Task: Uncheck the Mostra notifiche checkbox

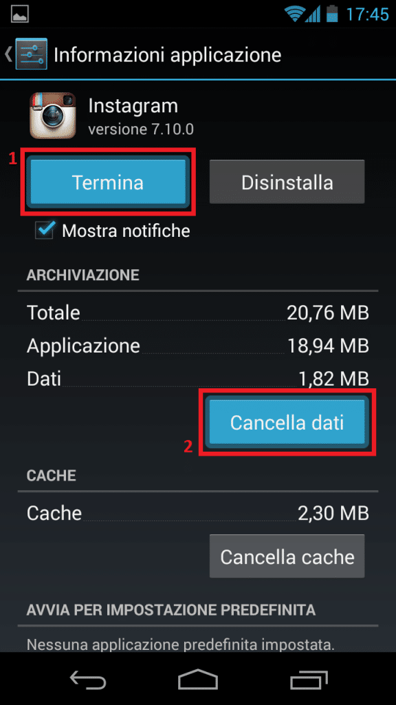Action: pyautogui.click(x=45, y=230)
